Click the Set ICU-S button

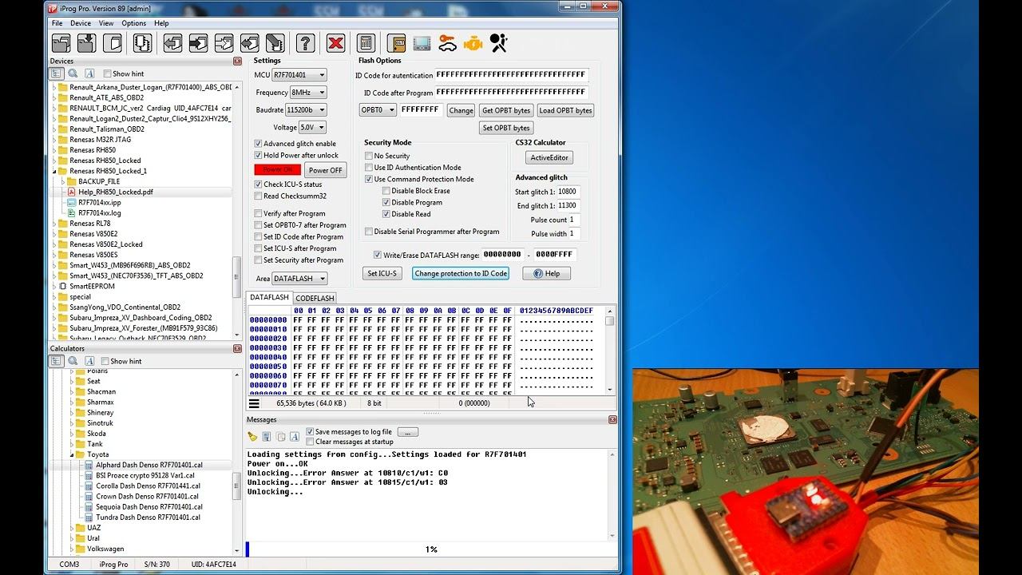click(x=382, y=273)
